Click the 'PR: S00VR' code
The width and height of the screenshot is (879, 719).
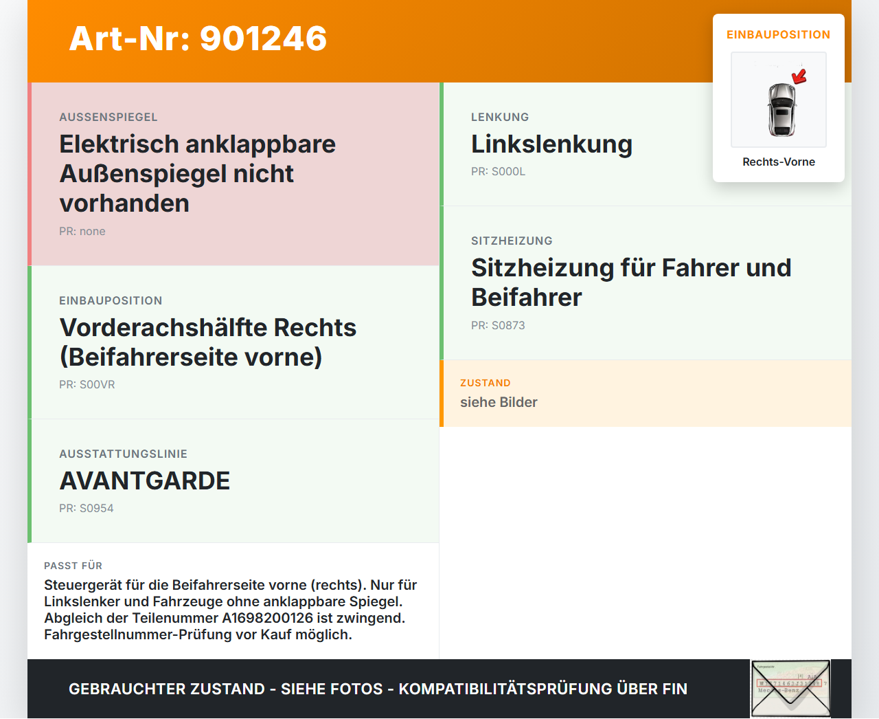(x=87, y=385)
